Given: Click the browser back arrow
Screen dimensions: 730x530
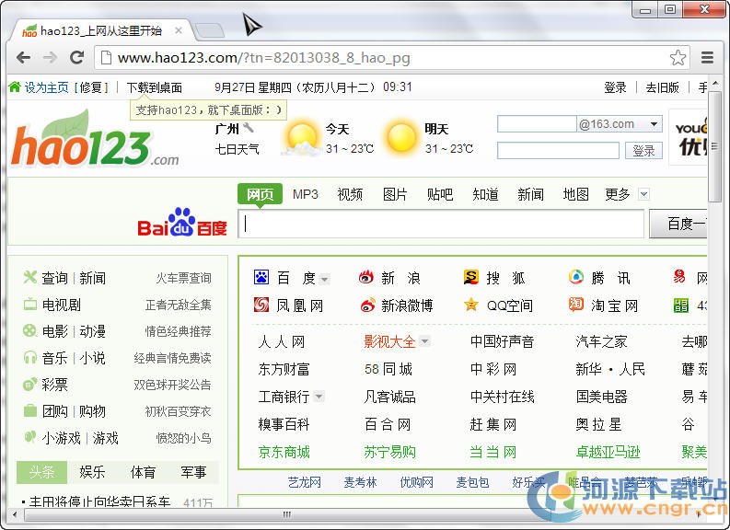Looking at the screenshot, I should click(24, 58).
